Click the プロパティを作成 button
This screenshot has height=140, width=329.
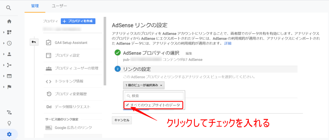[x=78, y=21]
